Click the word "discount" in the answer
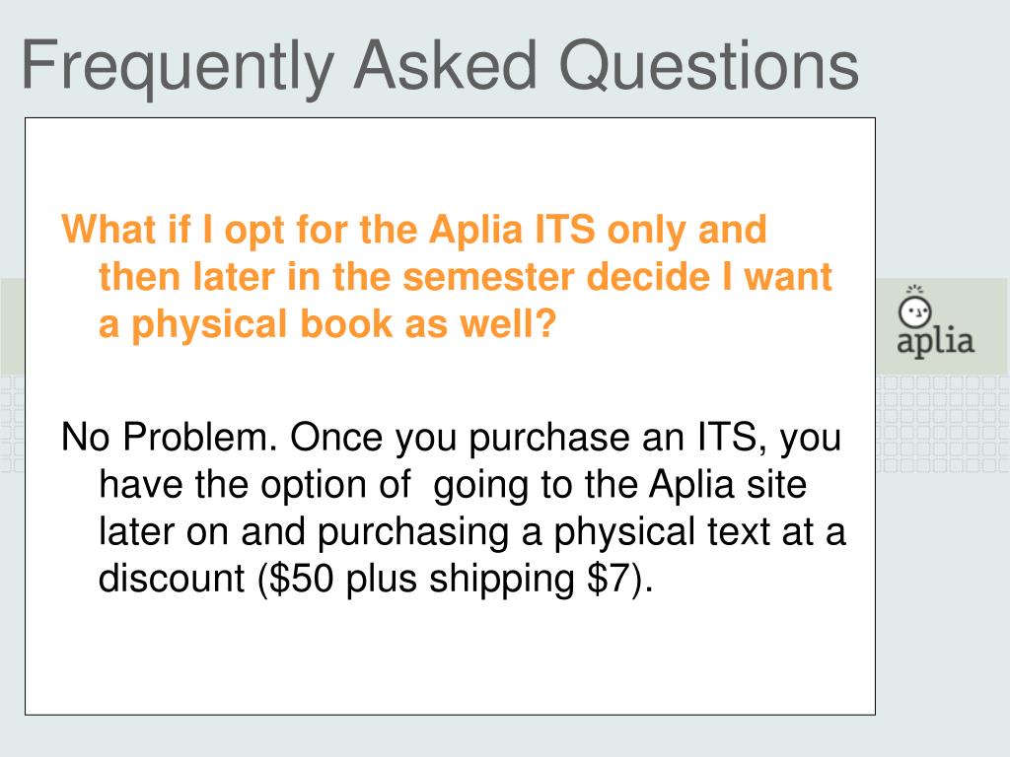This screenshot has width=1010, height=757. point(172,578)
